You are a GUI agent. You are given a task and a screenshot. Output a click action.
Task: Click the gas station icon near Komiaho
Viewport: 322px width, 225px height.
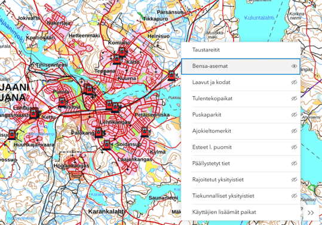point(122,52)
